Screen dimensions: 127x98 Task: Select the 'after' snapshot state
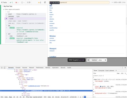point(100,60)
